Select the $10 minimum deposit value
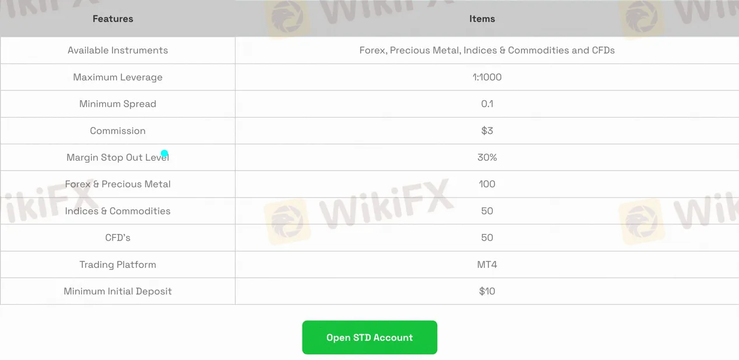The width and height of the screenshot is (739, 360). coord(487,291)
